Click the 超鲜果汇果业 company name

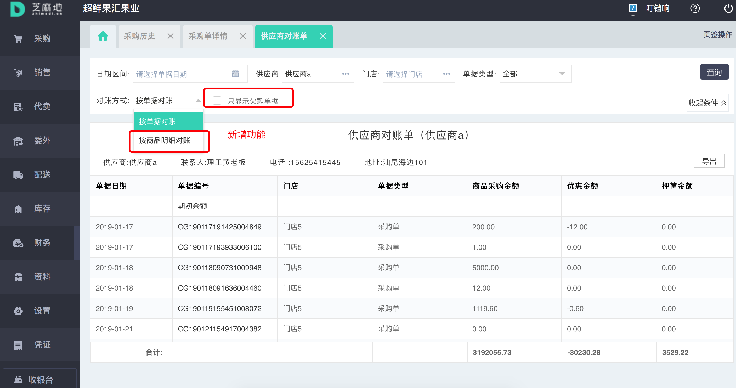coord(111,8)
